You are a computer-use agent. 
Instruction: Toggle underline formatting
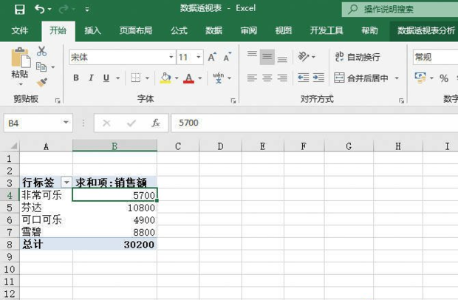tap(106, 78)
